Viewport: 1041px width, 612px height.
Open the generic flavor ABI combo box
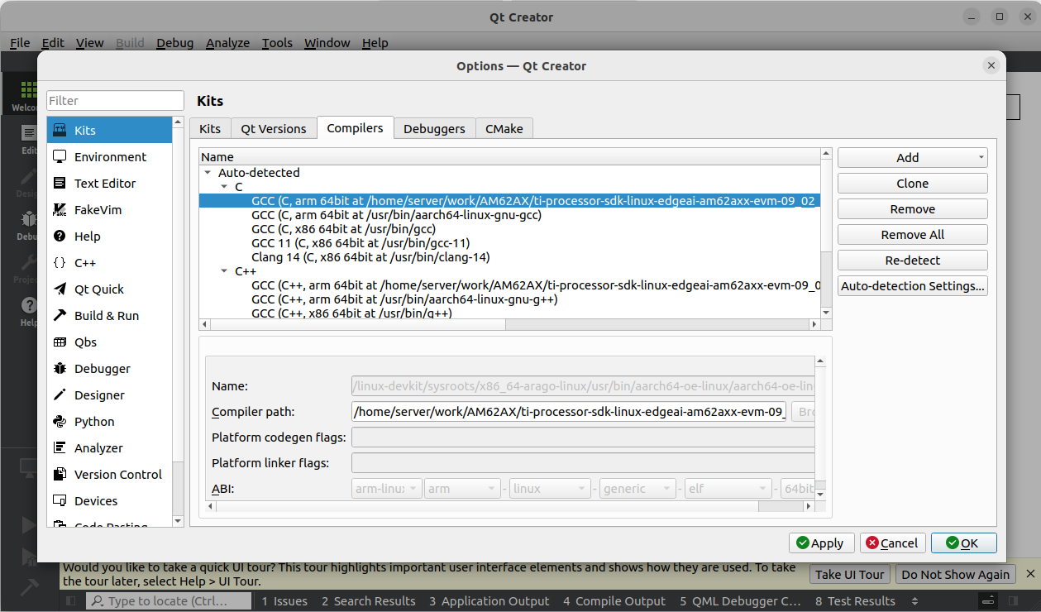coord(637,489)
